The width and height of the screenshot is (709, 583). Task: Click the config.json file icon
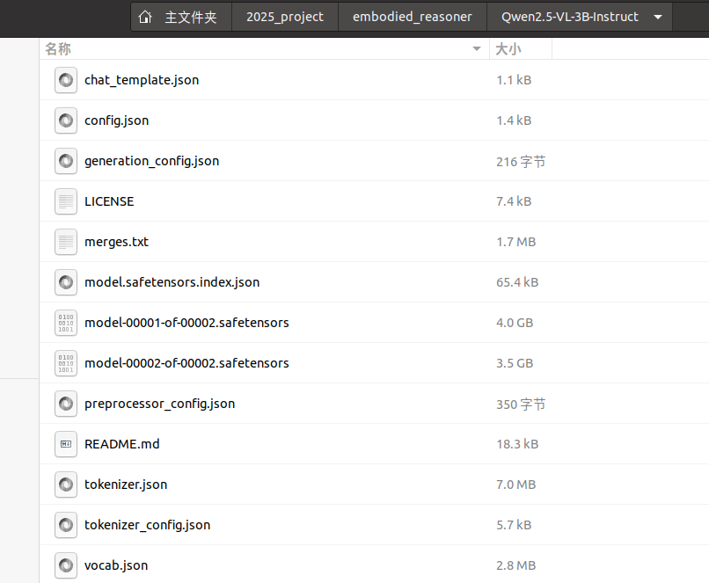66,120
